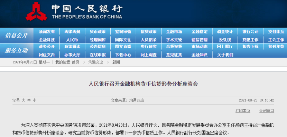
Task: Open 下载中心 page
Action: point(123,55)
